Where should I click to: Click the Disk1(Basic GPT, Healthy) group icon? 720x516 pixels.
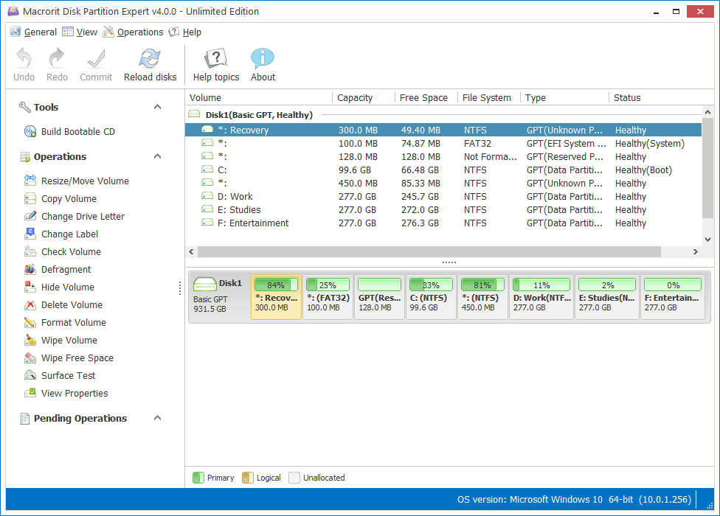click(194, 114)
